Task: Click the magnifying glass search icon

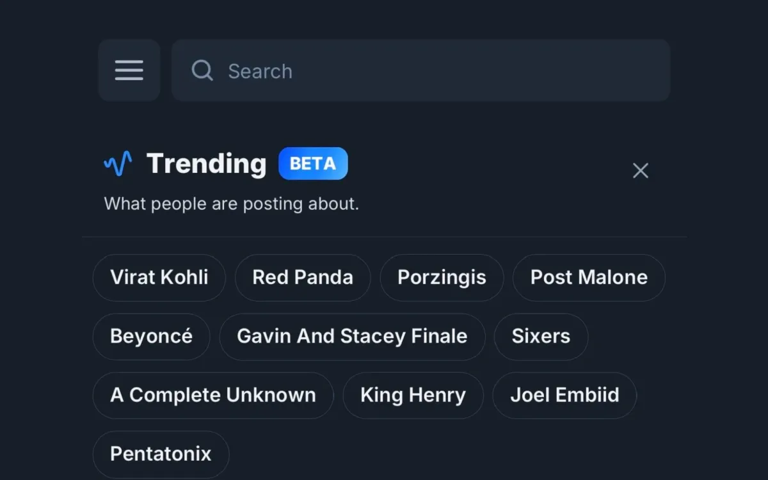Action: coord(202,70)
